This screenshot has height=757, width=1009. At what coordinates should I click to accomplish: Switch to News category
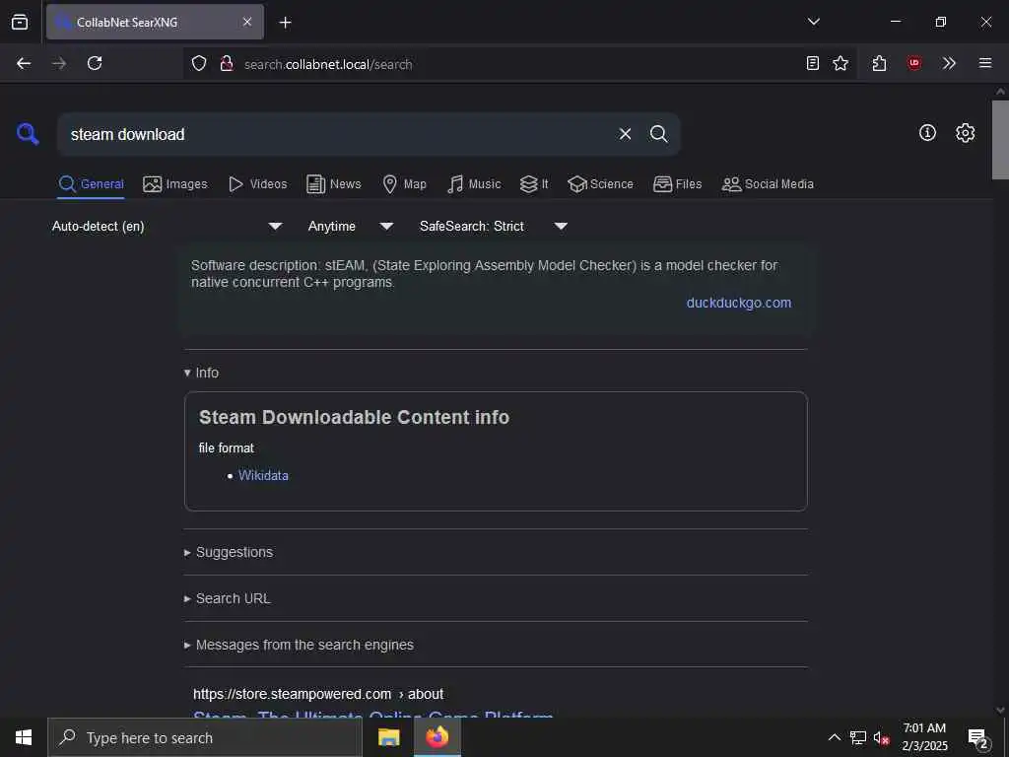334,184
